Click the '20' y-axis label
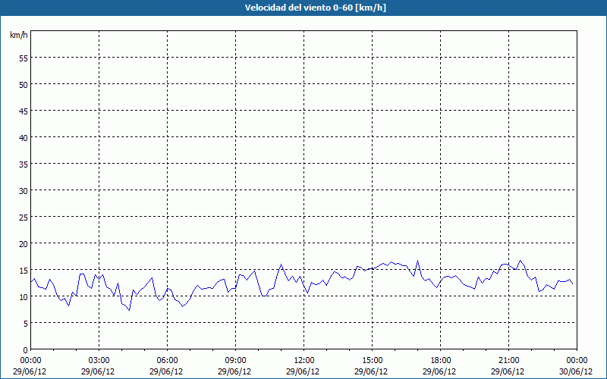The width and height of the screenshot is (607, 379). click(24, 244)
